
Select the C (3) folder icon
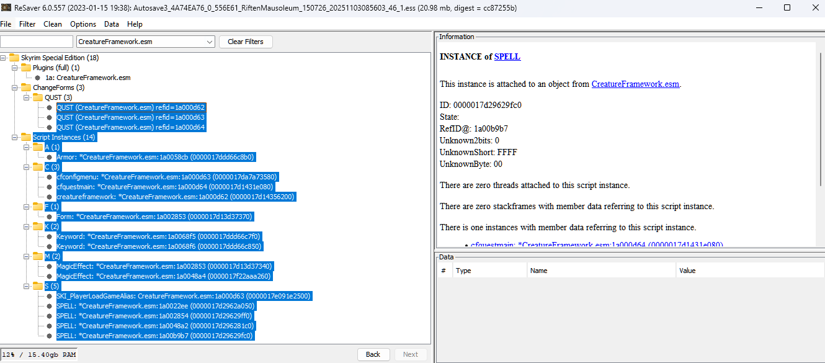pyautogui.click(x=38, y=167)
